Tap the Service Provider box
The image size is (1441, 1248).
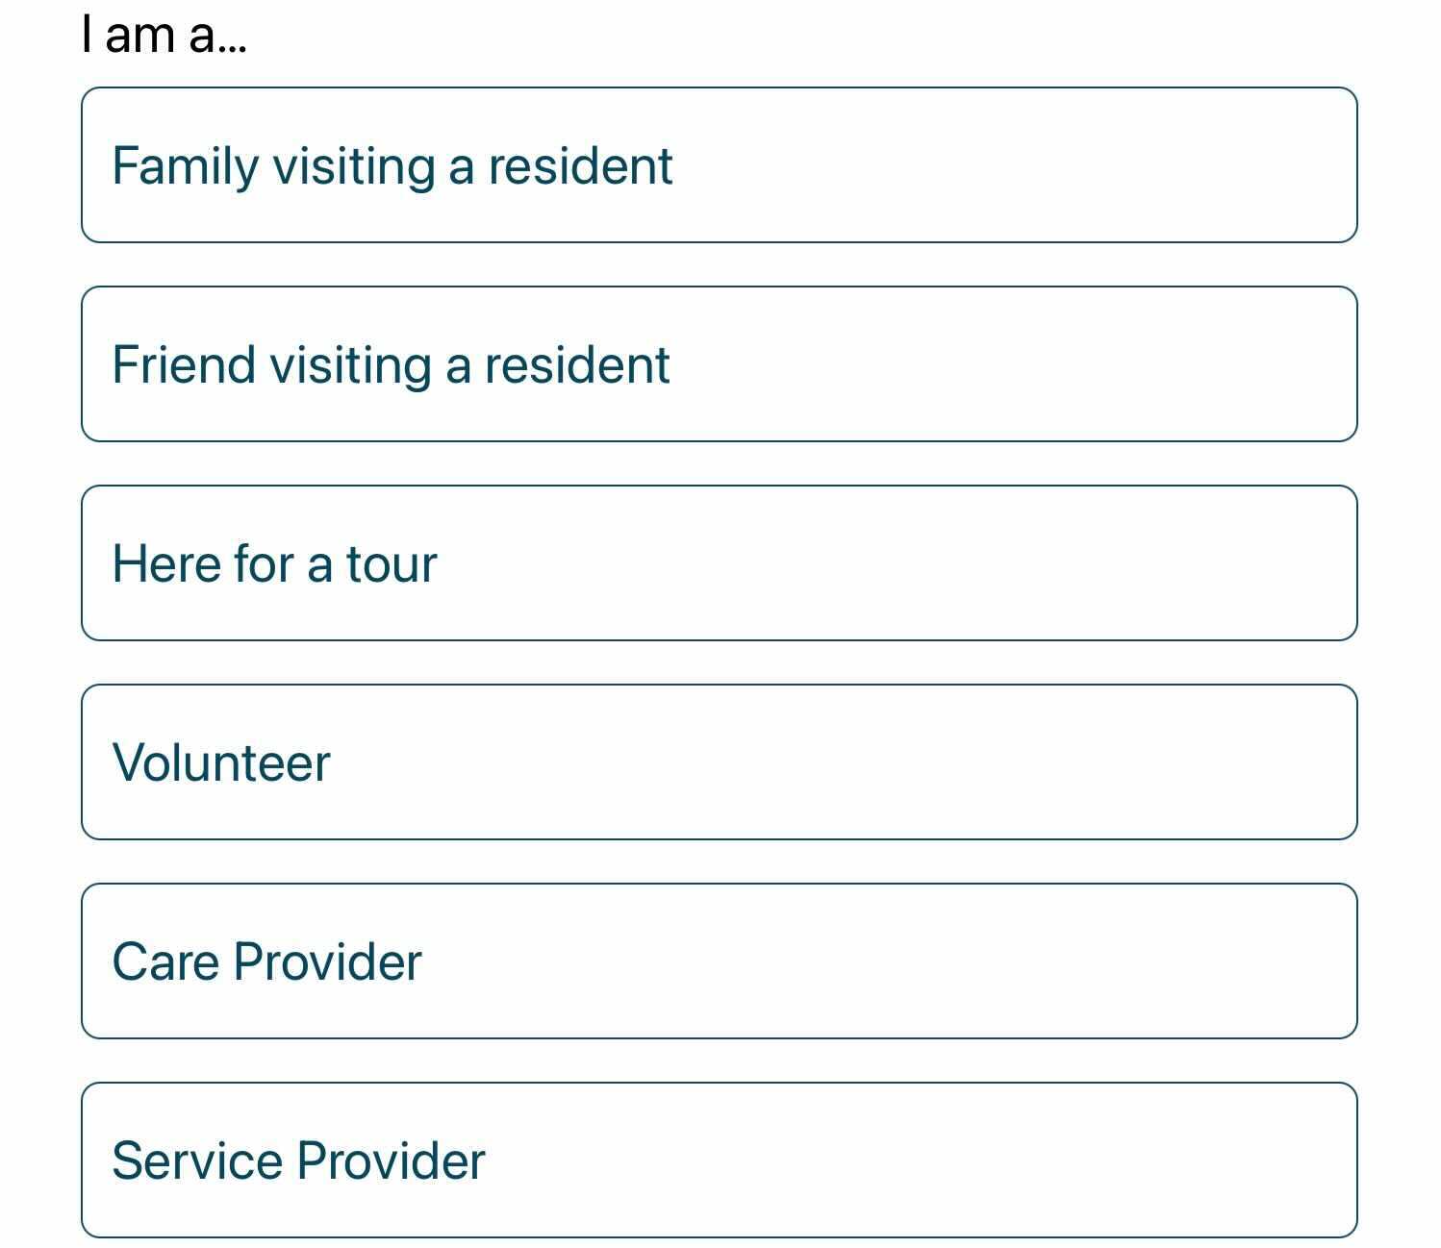(720, 1161)
